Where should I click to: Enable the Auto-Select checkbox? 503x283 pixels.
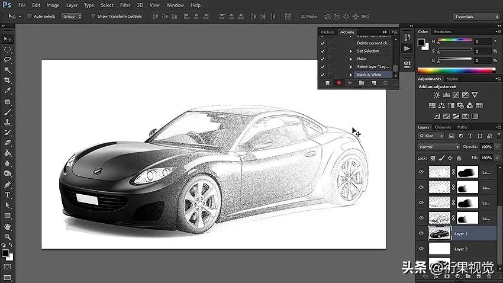tap(30, 17)
